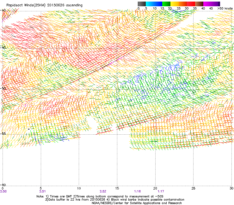This screenshot has width=234, height=205.
Task: Click the purple '1:17' swath time
Action: [161, 191]
